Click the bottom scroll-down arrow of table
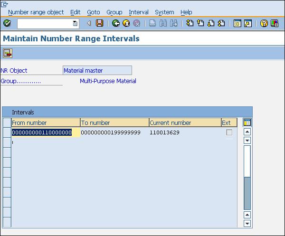 click(247, 224)
